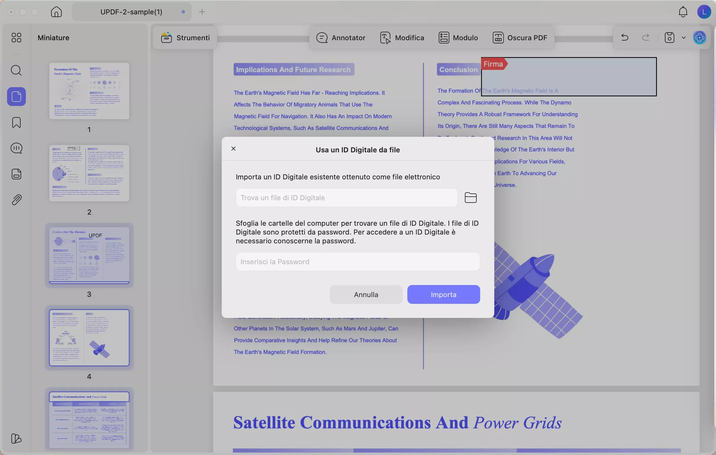Viewport: 716px width, 455px height.
Task: Expand the save options dropdown arrow
Action: tap(684, 38)
